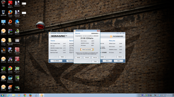
Task: Open GeForce Experience desktop shortcut
Action: coord(4,70)
